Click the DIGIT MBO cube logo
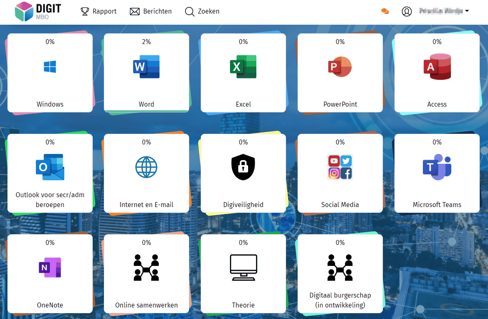The width and height of the screenshot is (488, 319). coord(24,12)
